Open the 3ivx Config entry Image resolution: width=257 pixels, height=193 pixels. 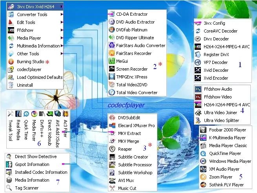(223, 23)
